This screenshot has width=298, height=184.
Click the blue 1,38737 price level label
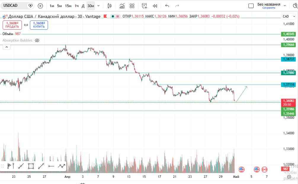pos(288,59)
